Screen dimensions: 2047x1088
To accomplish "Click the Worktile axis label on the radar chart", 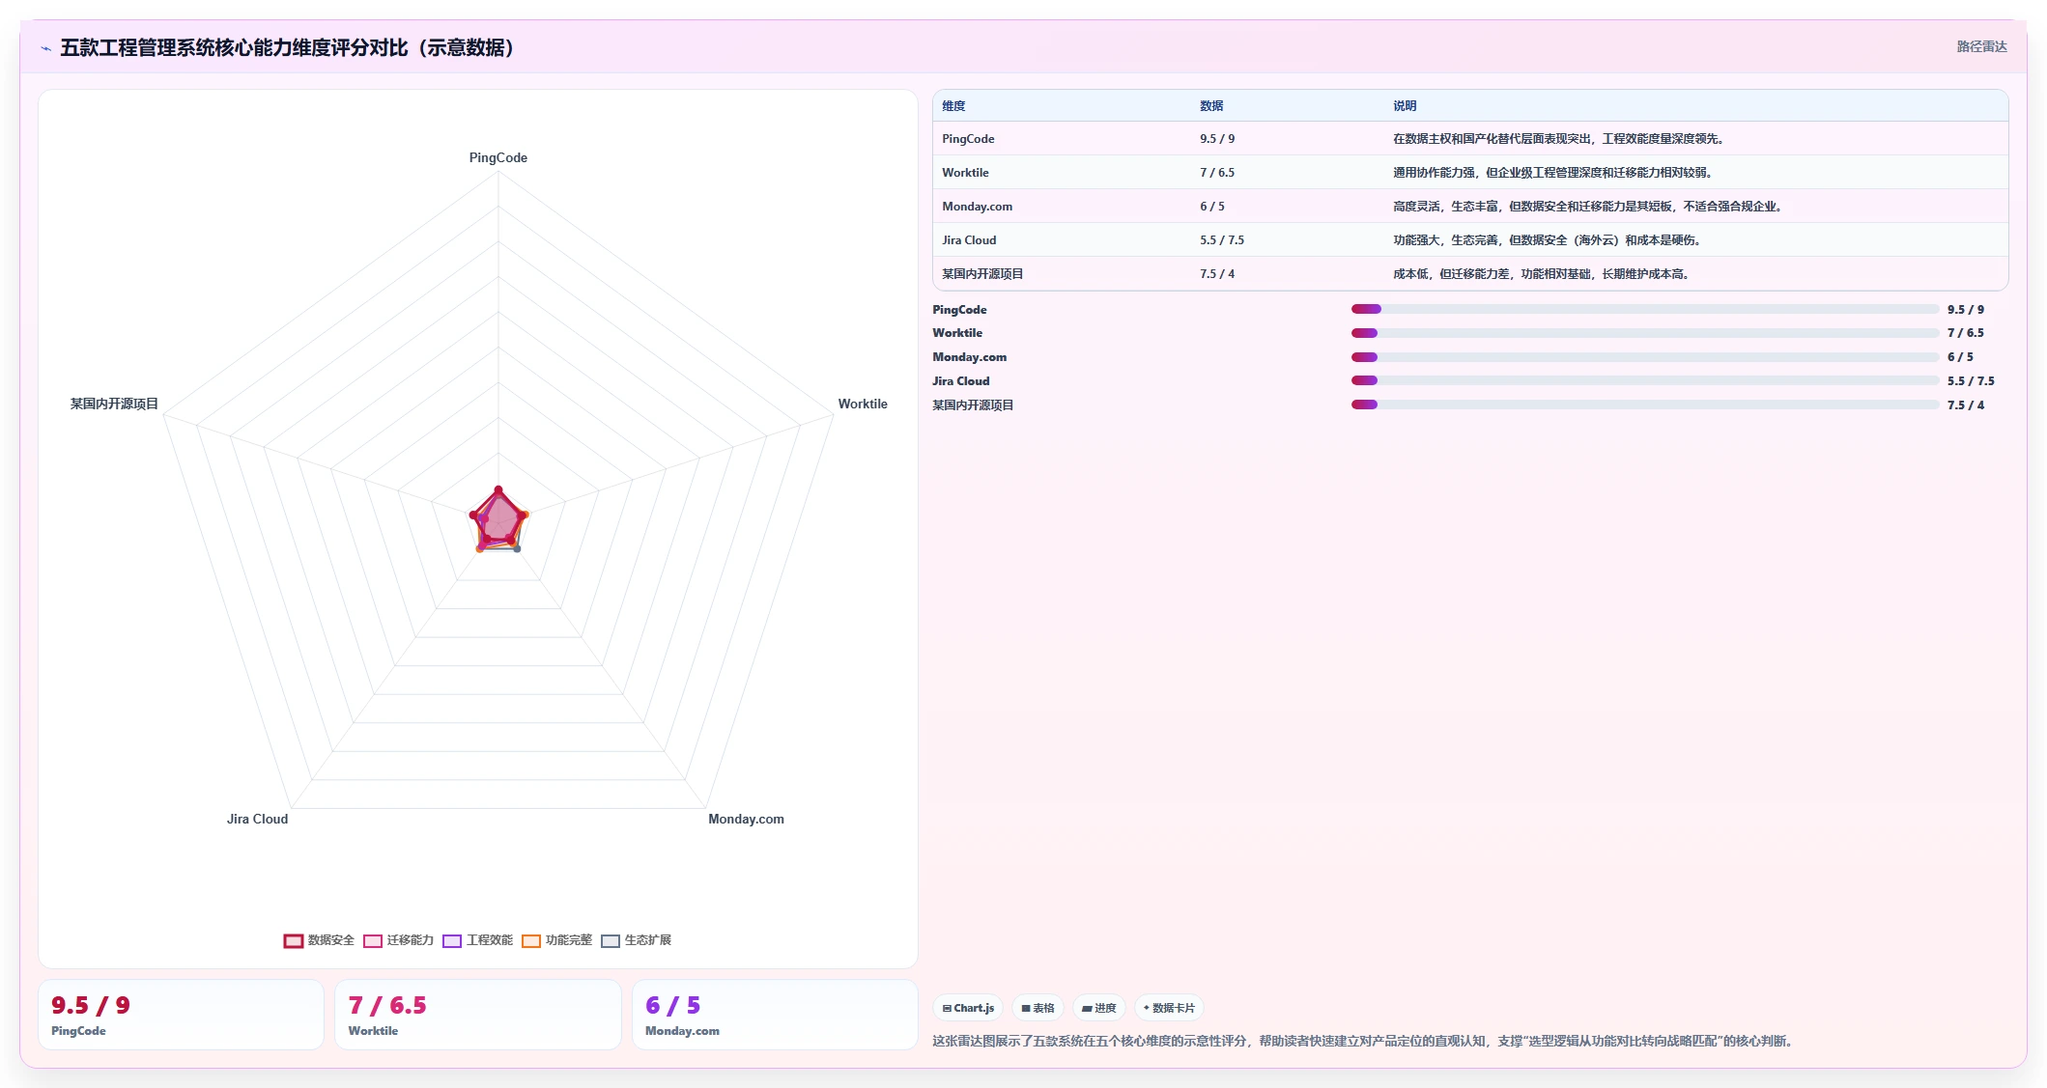I will click(x=863, y=404).
